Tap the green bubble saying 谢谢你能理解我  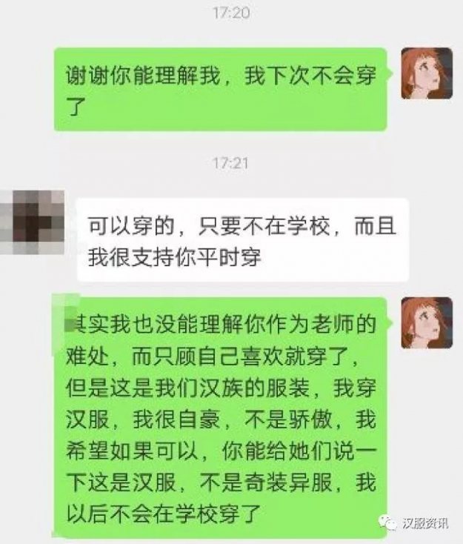pos(220,89)
